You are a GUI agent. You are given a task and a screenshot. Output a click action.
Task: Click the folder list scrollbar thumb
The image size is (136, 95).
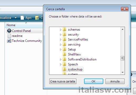[123, 58]
